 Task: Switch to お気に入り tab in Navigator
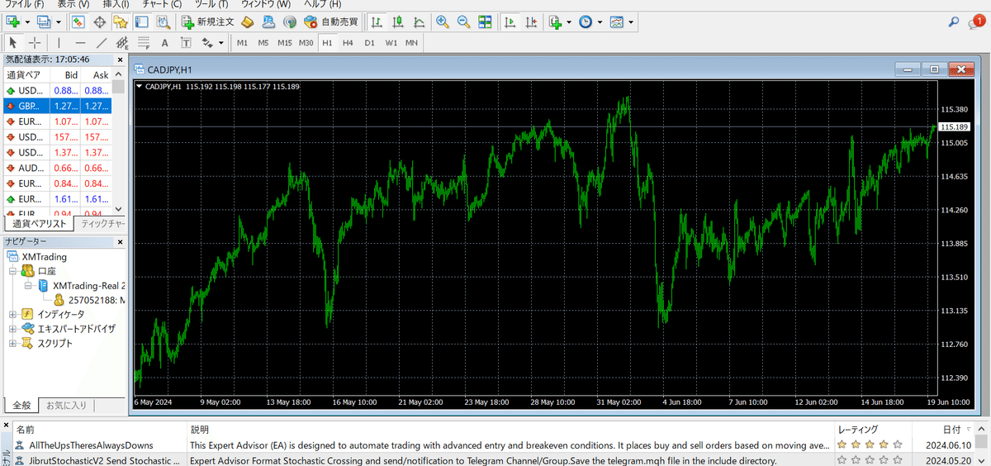66,405
